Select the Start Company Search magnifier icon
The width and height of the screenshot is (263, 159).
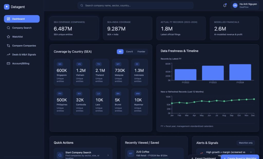60,155
